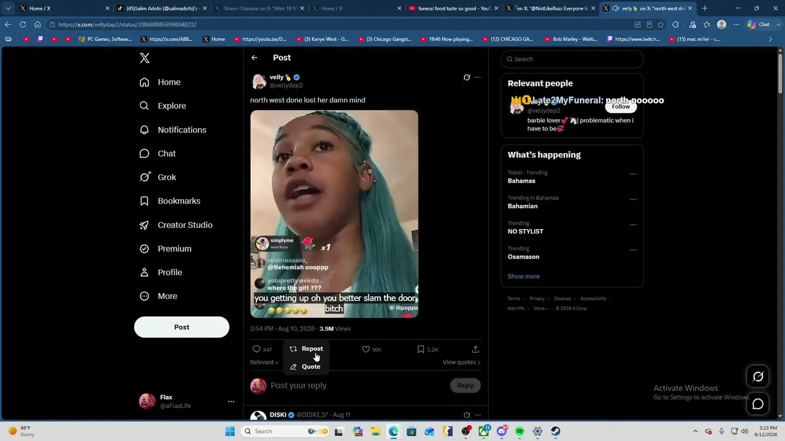Click the Reply button
The height and width of the screenshot is (441, 785).
tap(465, 385)
